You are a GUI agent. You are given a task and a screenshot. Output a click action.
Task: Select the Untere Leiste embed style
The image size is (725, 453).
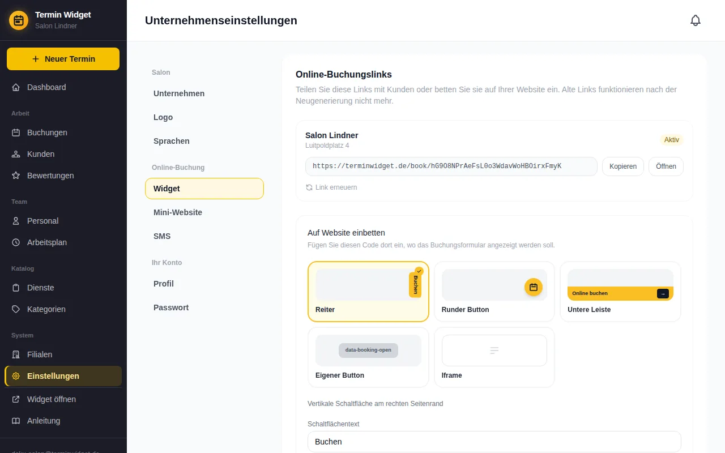[x=620, y=292]
